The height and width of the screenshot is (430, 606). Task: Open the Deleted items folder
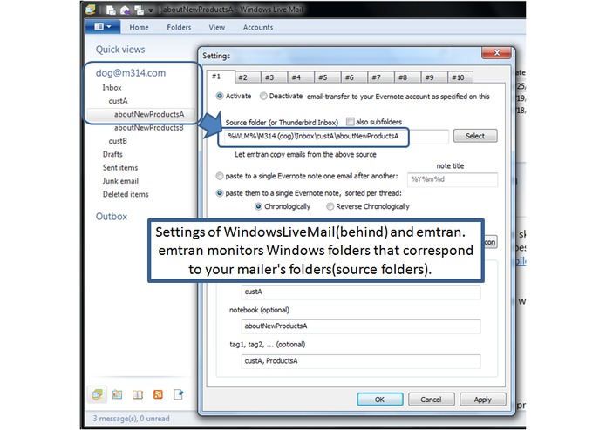(126, 194)
